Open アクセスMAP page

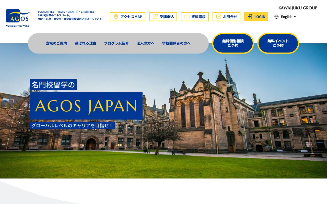[127, 17]
